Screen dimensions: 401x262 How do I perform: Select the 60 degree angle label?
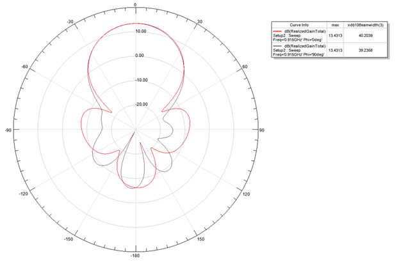point(245,66)
